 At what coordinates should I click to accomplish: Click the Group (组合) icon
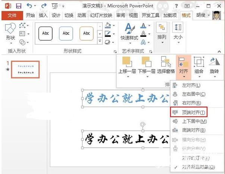click(x=199, y=62)
